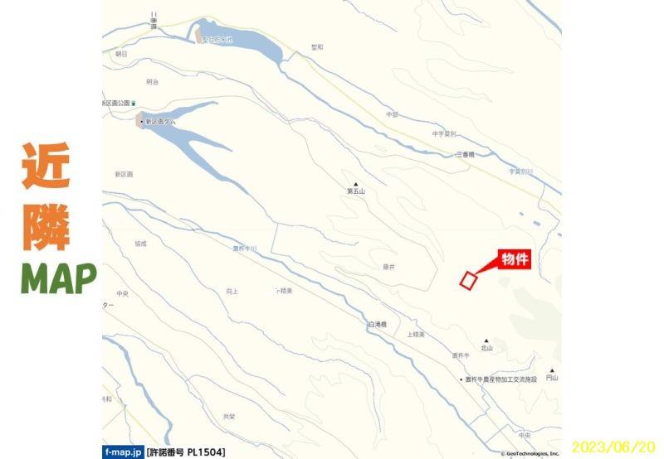Click the 近隣MAP title text
The height and width of the screenshot is (459, 664).
click(x=58, y=219)
